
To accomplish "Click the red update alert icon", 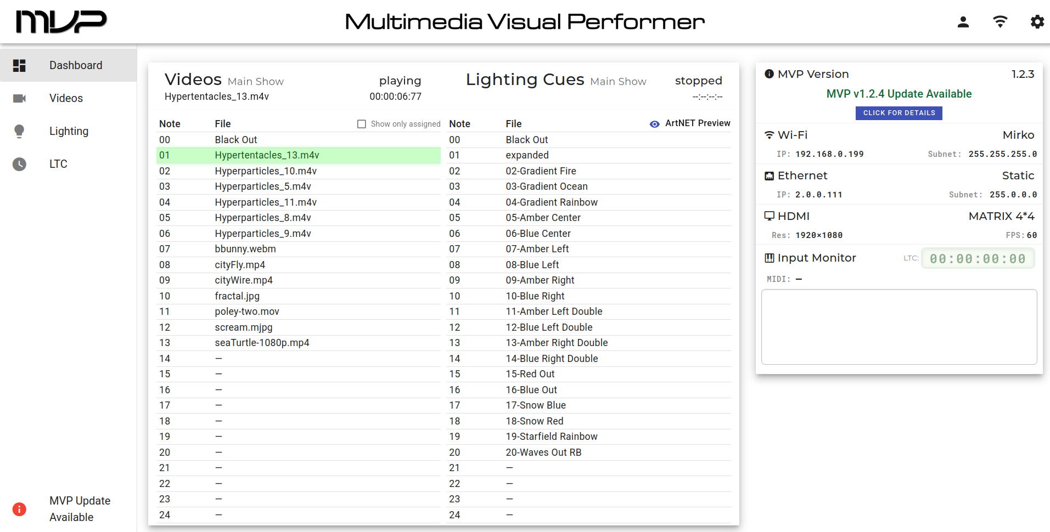I will click(x=19, y=509).
